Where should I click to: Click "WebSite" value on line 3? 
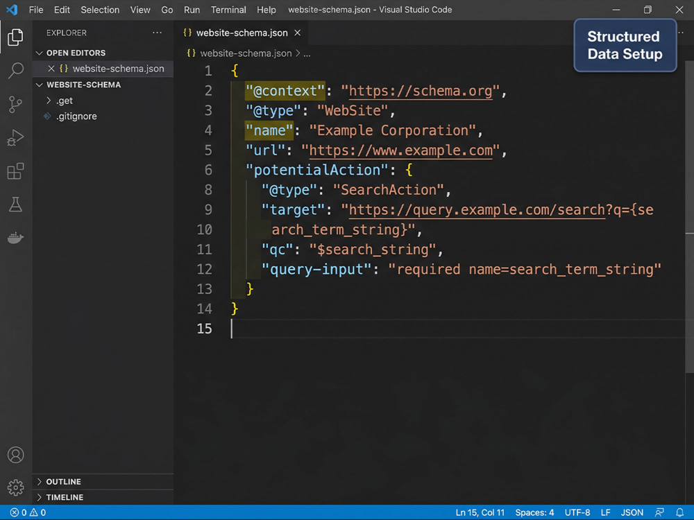(x=353, y=110)
